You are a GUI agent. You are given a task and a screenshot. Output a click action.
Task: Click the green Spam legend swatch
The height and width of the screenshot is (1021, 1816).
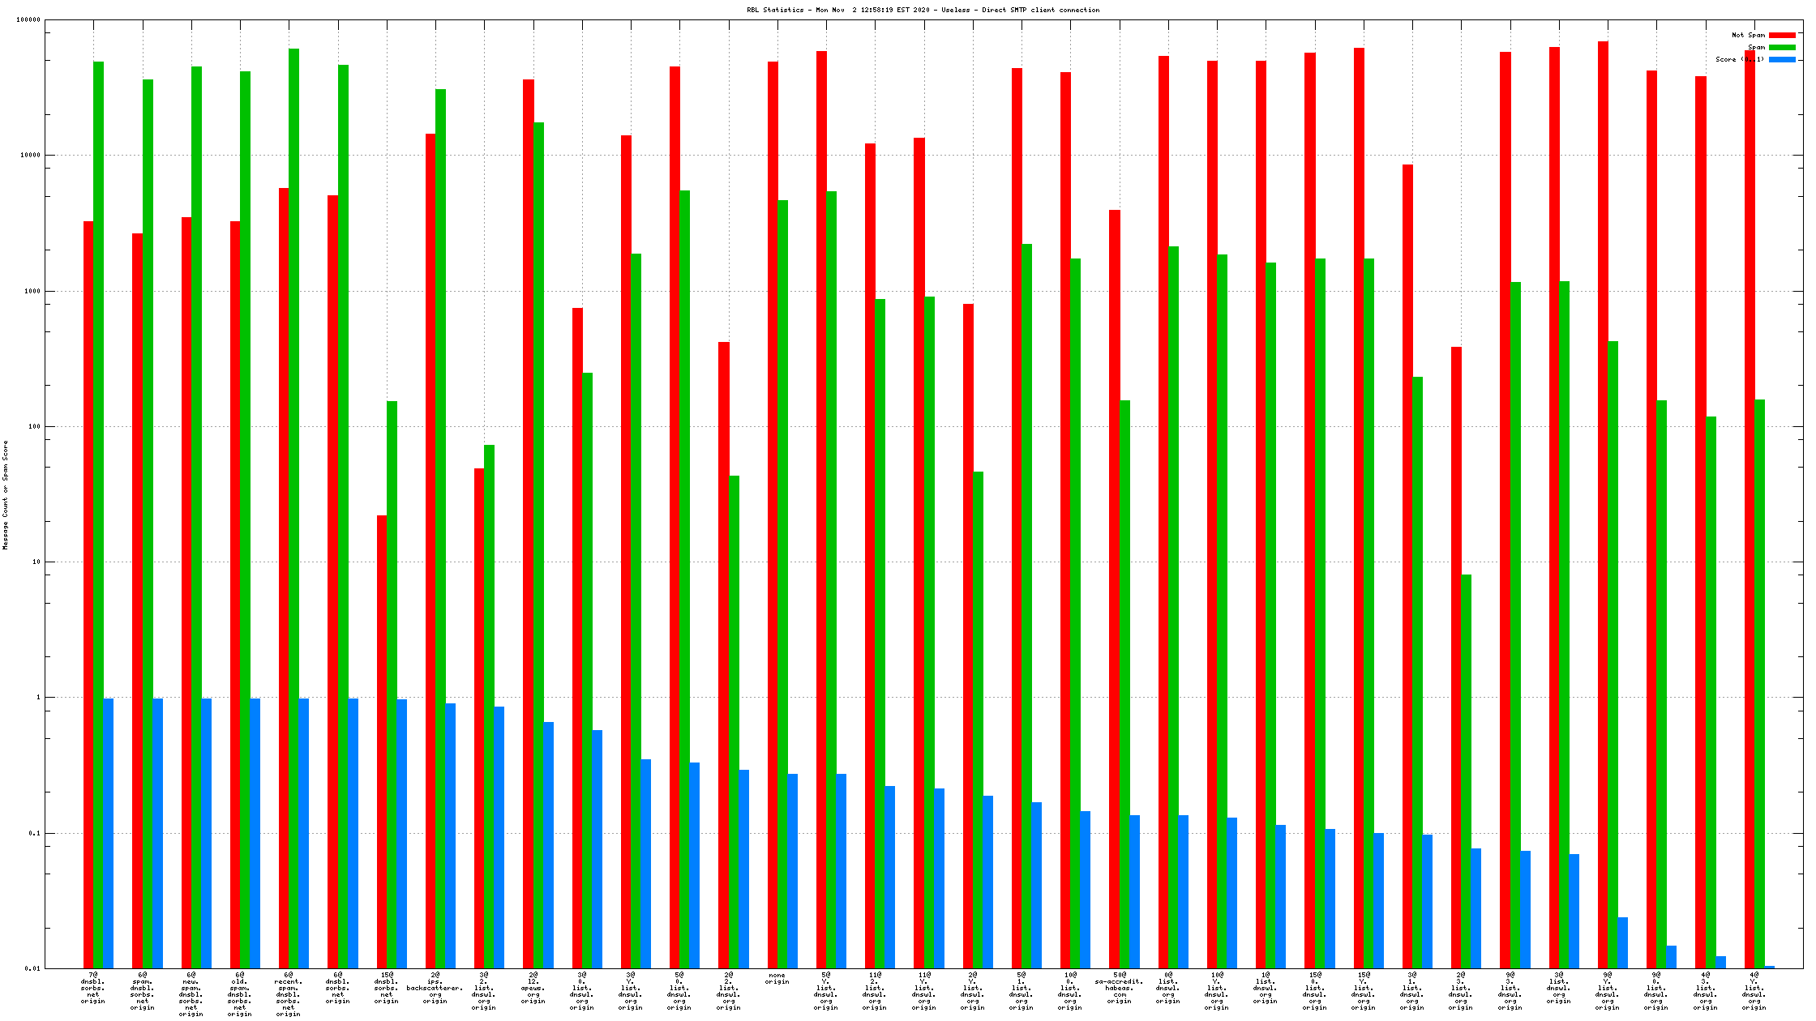point(1782,47)
